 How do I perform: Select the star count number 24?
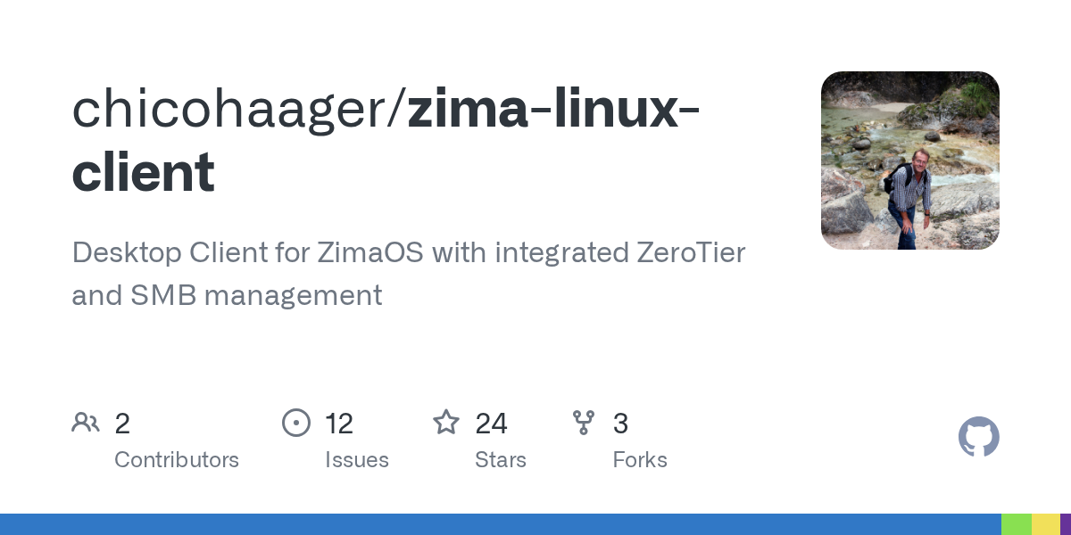492,424
